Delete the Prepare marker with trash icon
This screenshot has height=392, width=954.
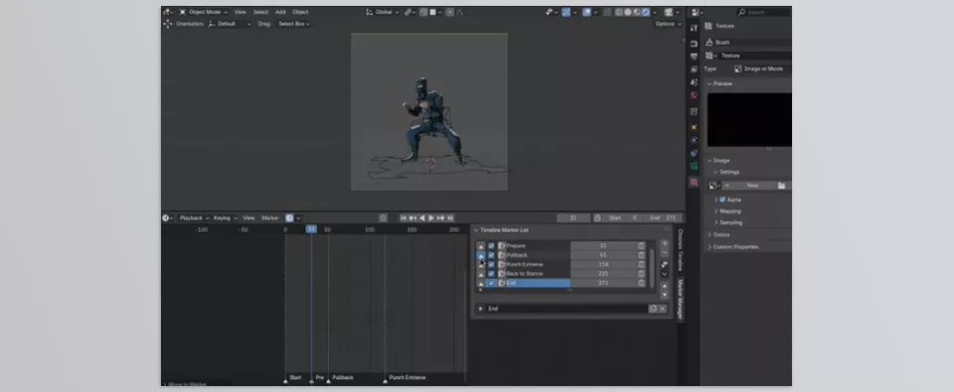point(641,246)
